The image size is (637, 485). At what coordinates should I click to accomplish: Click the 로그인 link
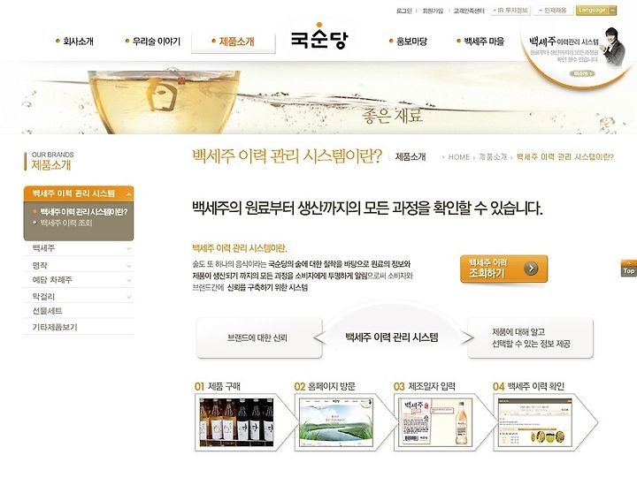click(x=403, y=11)
